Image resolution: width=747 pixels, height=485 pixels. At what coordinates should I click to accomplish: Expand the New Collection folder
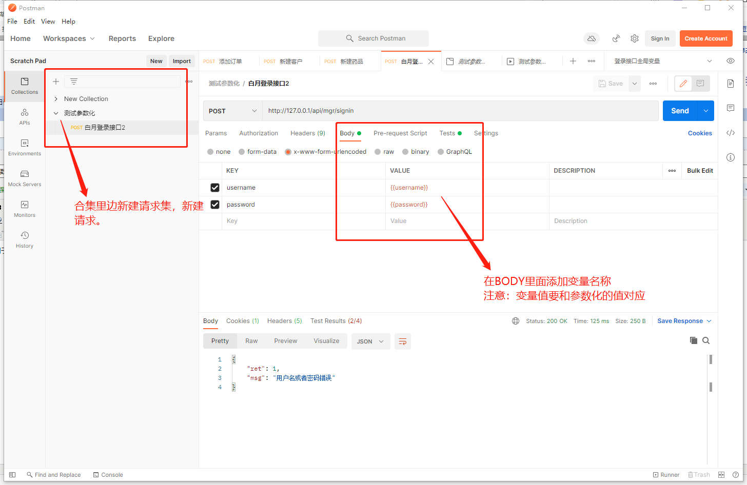(x=56, y=99)
